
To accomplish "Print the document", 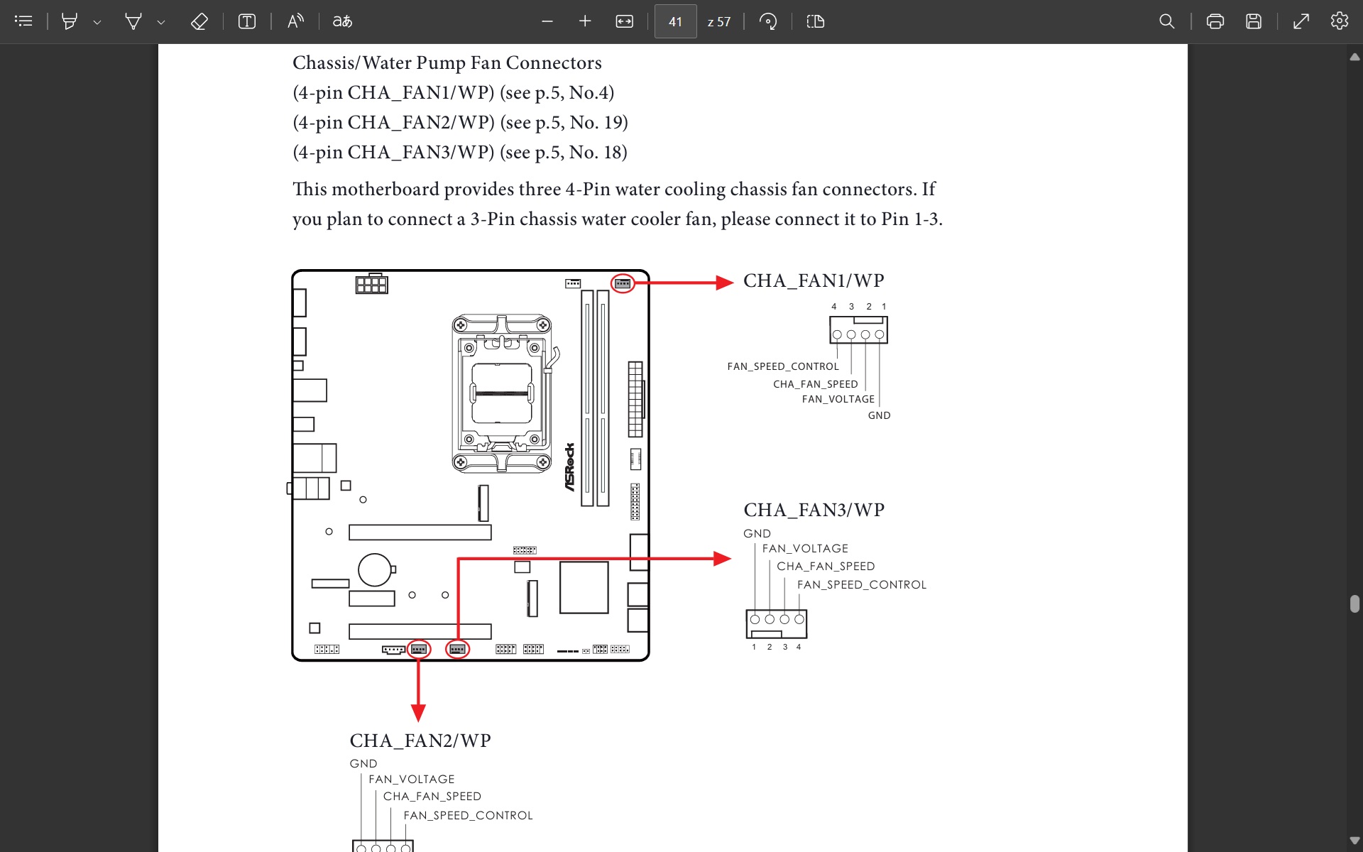I will coord(1215,21).
